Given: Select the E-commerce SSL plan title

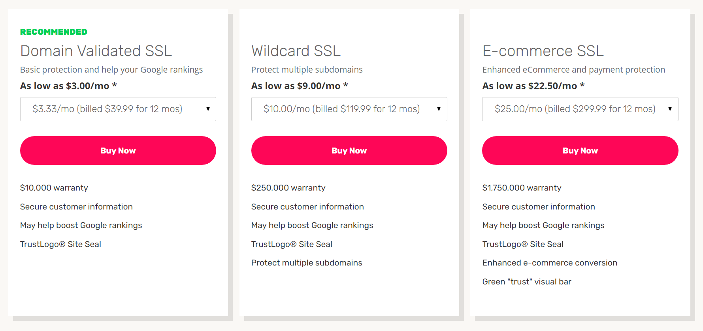Looking at the screenshot, I should point(543,50).
